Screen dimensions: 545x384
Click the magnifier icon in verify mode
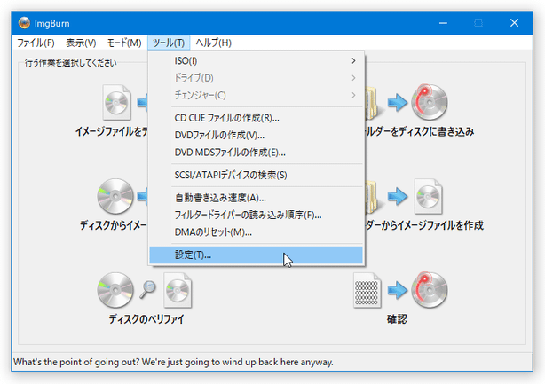[147, 289]
